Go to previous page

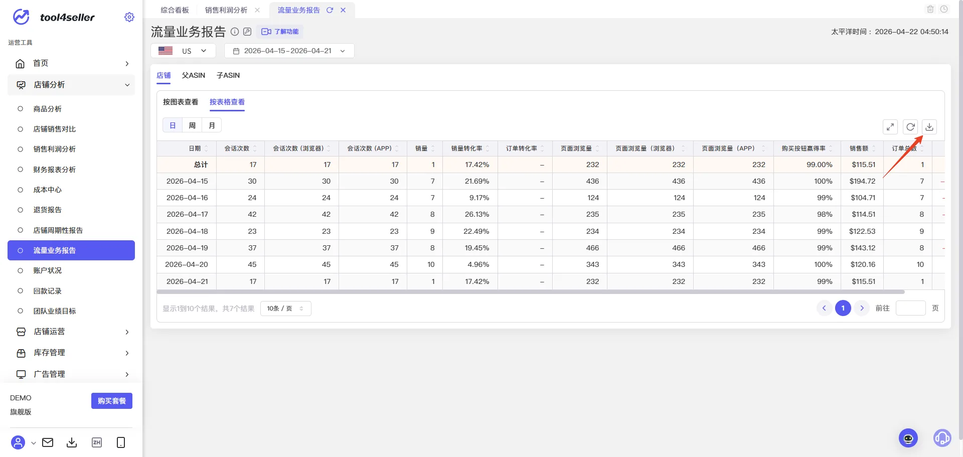(x=824, y=308)
